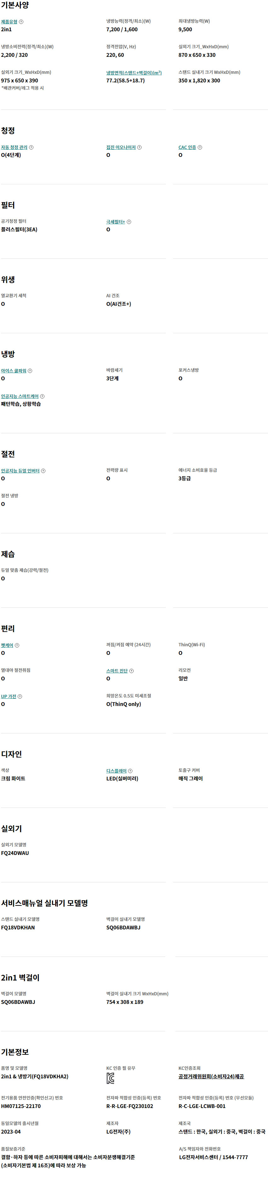
Task: Click help icon next to 아이스 쿨파워
Action: [x=30, y=371]
